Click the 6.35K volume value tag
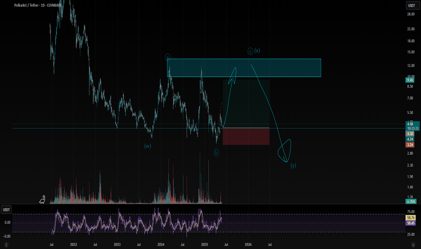Screen dimensions: 421x249 pos(411,201)
